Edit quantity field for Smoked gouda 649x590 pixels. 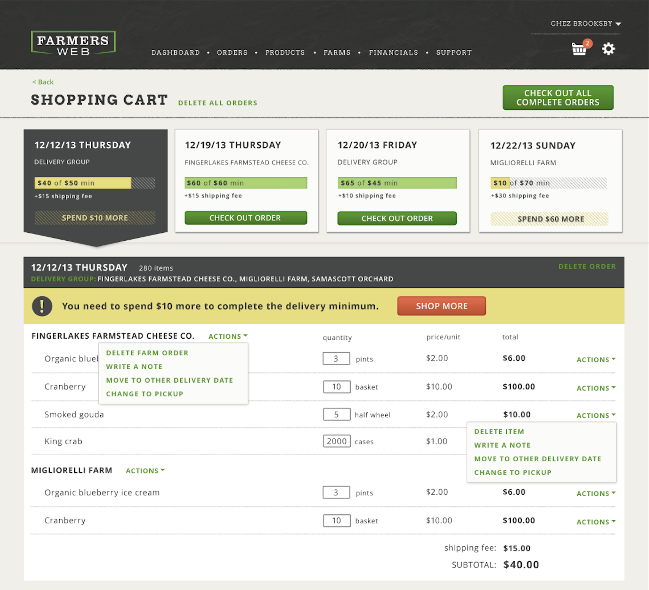click(337, 415)
